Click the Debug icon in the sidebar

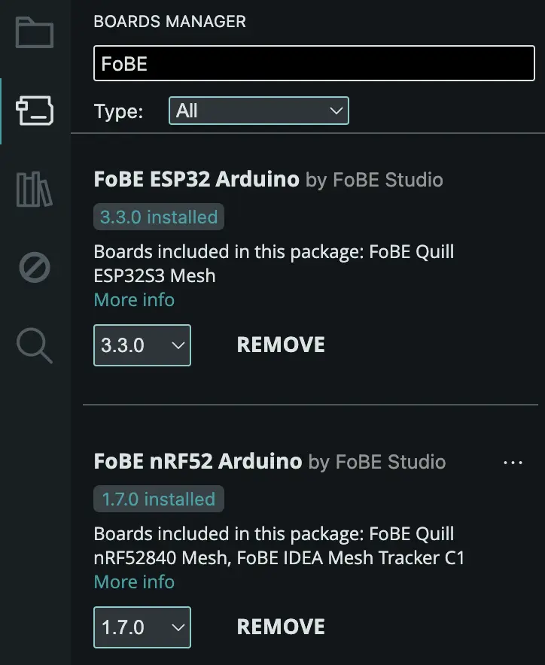point(33,268)
